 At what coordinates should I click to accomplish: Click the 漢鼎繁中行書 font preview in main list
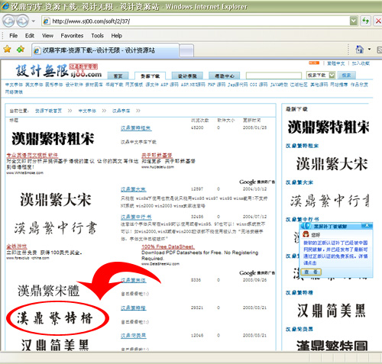[56, 227]
